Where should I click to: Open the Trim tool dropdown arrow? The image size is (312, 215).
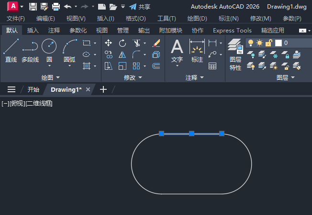tap(145, 43)
